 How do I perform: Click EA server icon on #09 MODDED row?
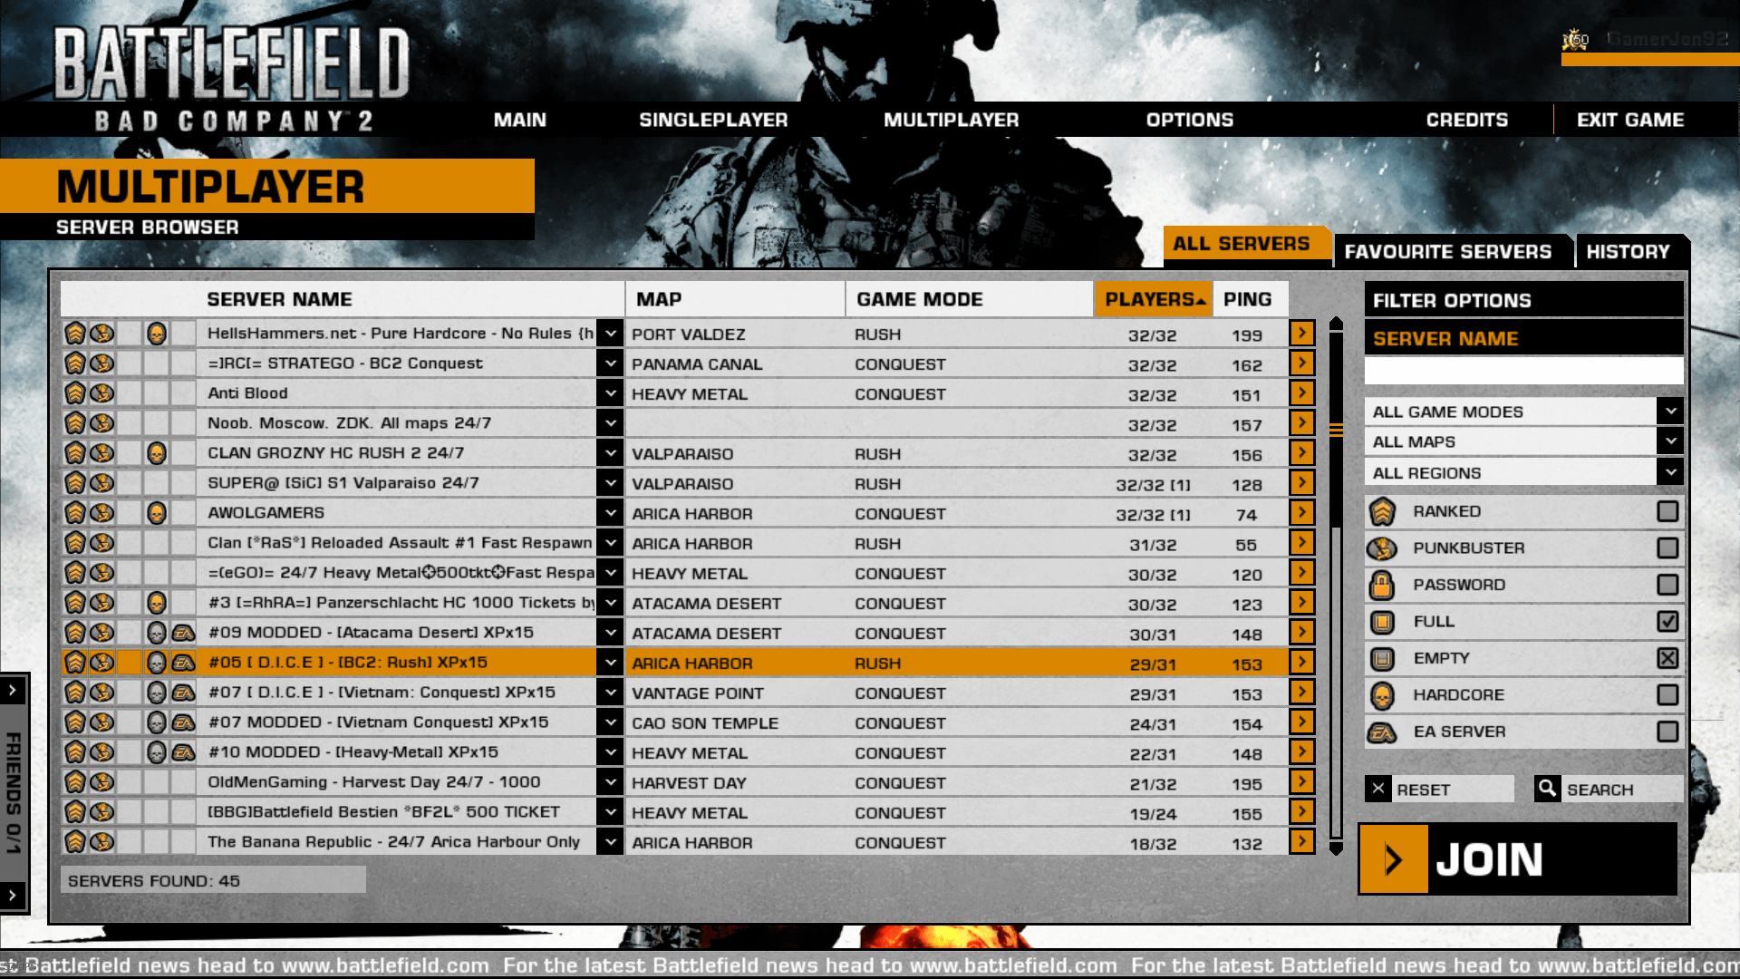[x=184, y=633]
